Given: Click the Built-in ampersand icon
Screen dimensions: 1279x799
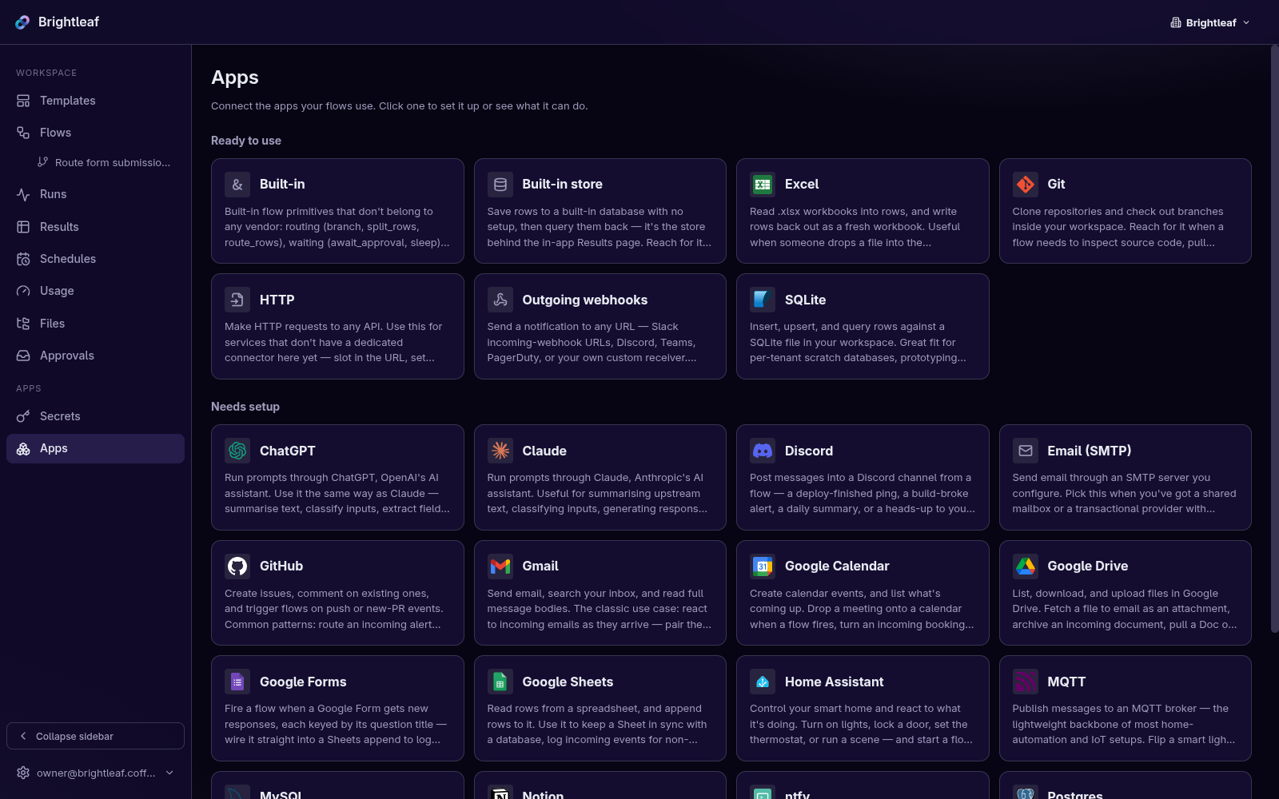Looking at the screenshot, I should click(237, 185).
